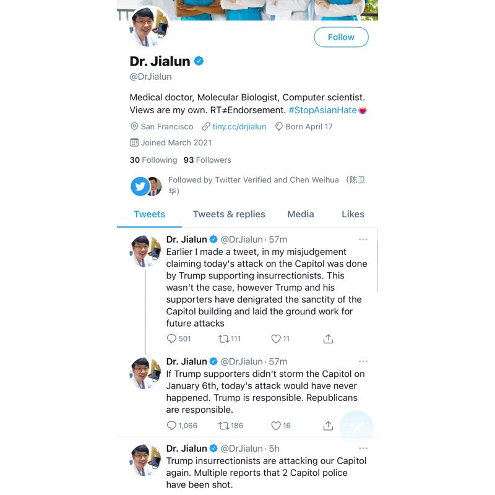Open the Media tab
This screenshot has width=495, height=495.
[301, 214]
